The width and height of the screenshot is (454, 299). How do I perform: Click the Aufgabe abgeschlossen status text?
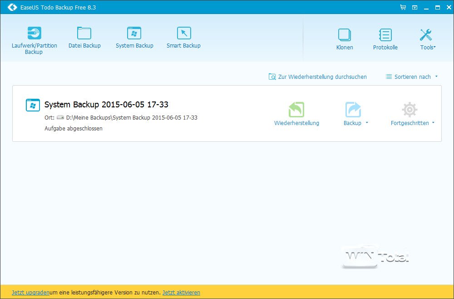coord(74,129)
